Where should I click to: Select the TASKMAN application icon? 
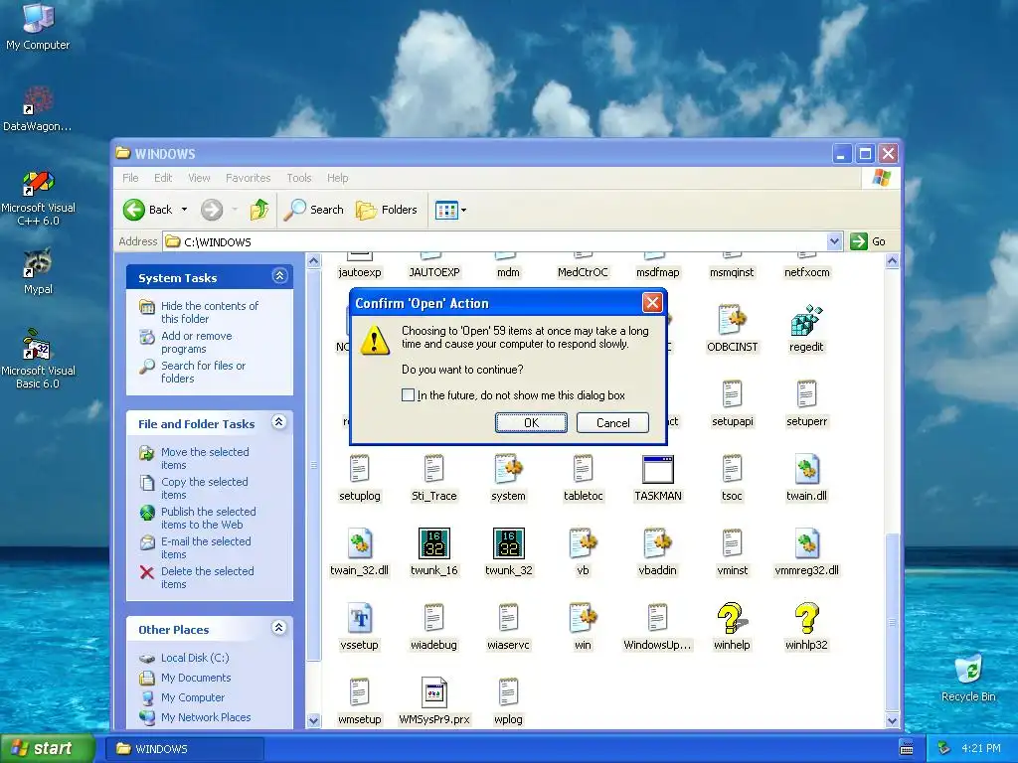pyautogui.click(x=658, y=470)
